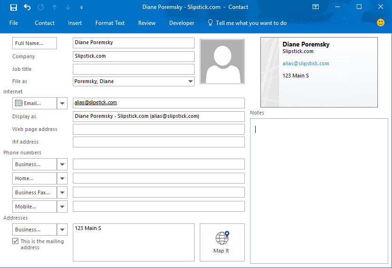Expand the Home phone type dropdown
Screen dimensions: 392x268
coord(62,178)
